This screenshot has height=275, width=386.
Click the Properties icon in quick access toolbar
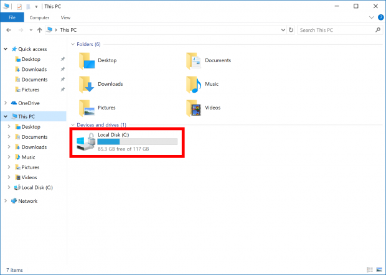pos(19,6)
